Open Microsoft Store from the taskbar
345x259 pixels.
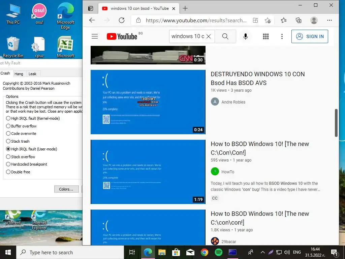click(176, 252)
